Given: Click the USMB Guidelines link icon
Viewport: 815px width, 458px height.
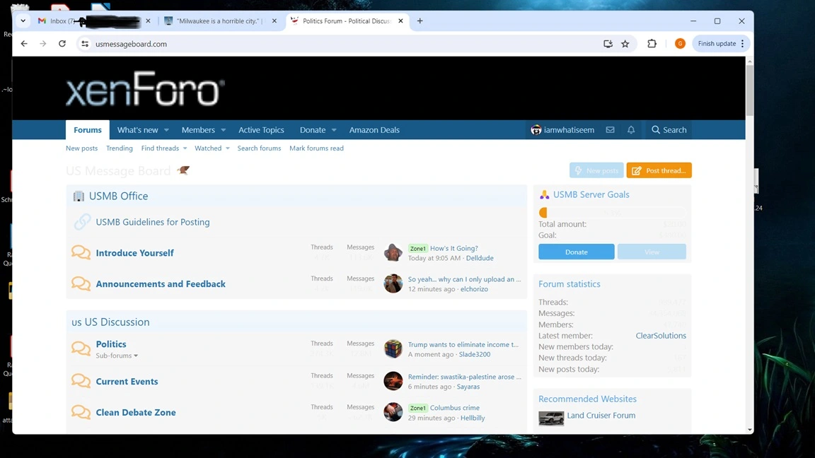Looking at the screenshot, I should coord(82,222).
